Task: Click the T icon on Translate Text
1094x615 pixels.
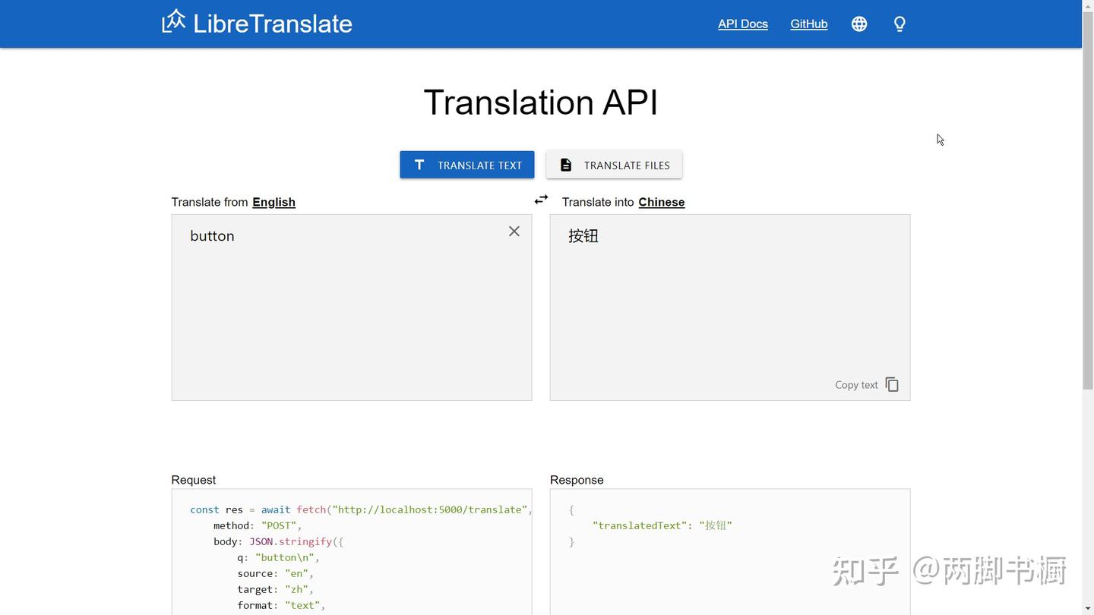Action: point(419,165)
